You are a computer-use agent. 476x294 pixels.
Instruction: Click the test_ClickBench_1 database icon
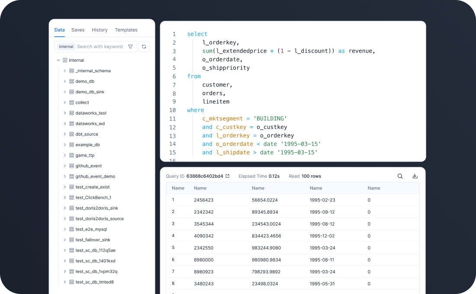pos(72,198)
